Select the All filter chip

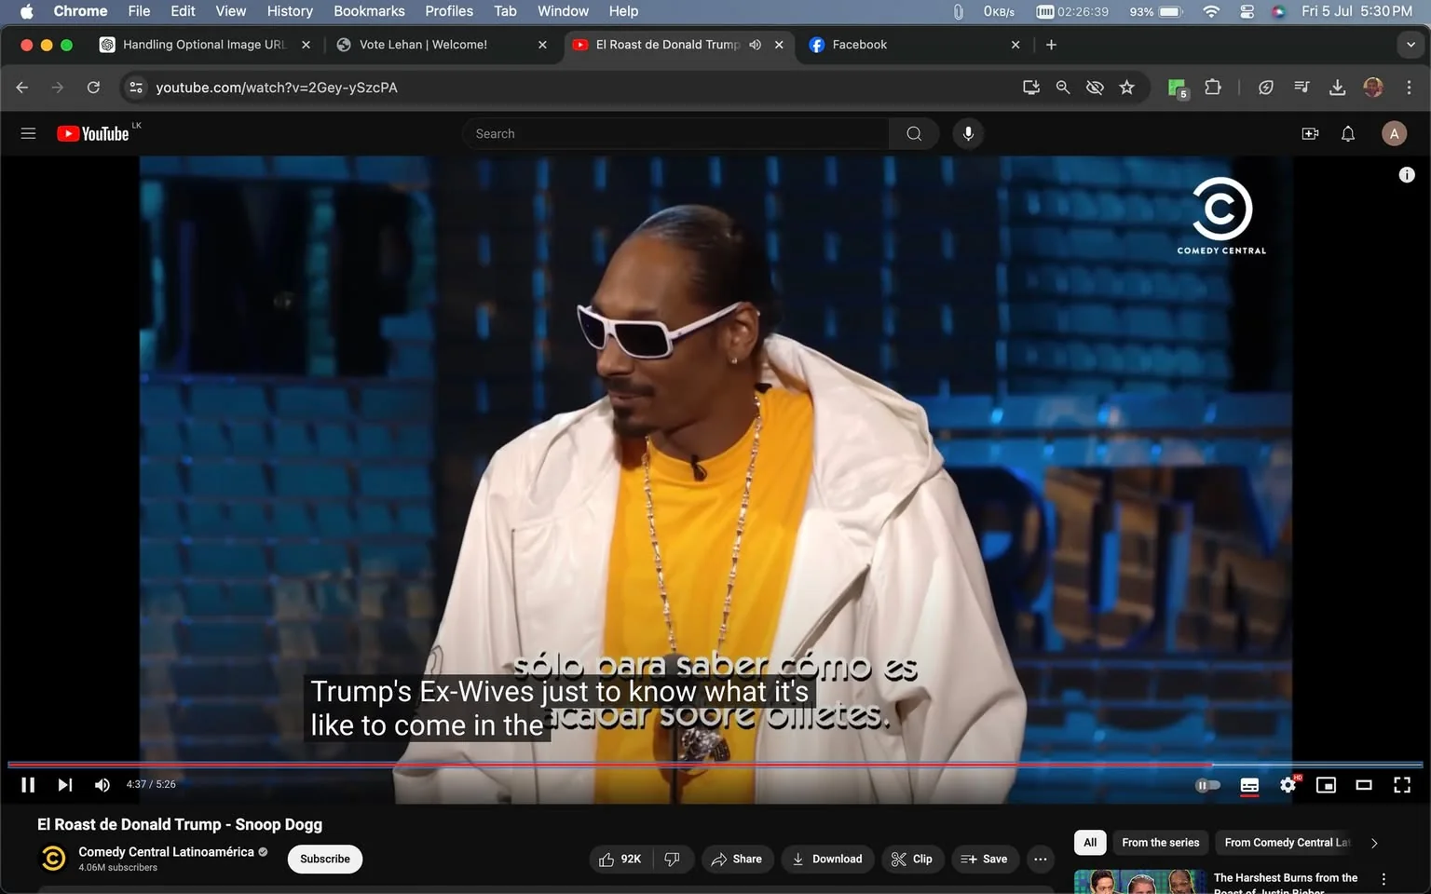pyautogui.click(x=1090, y=843)
